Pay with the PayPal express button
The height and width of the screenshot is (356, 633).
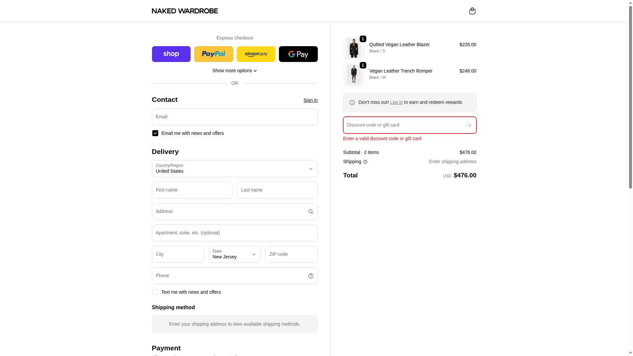213,54
